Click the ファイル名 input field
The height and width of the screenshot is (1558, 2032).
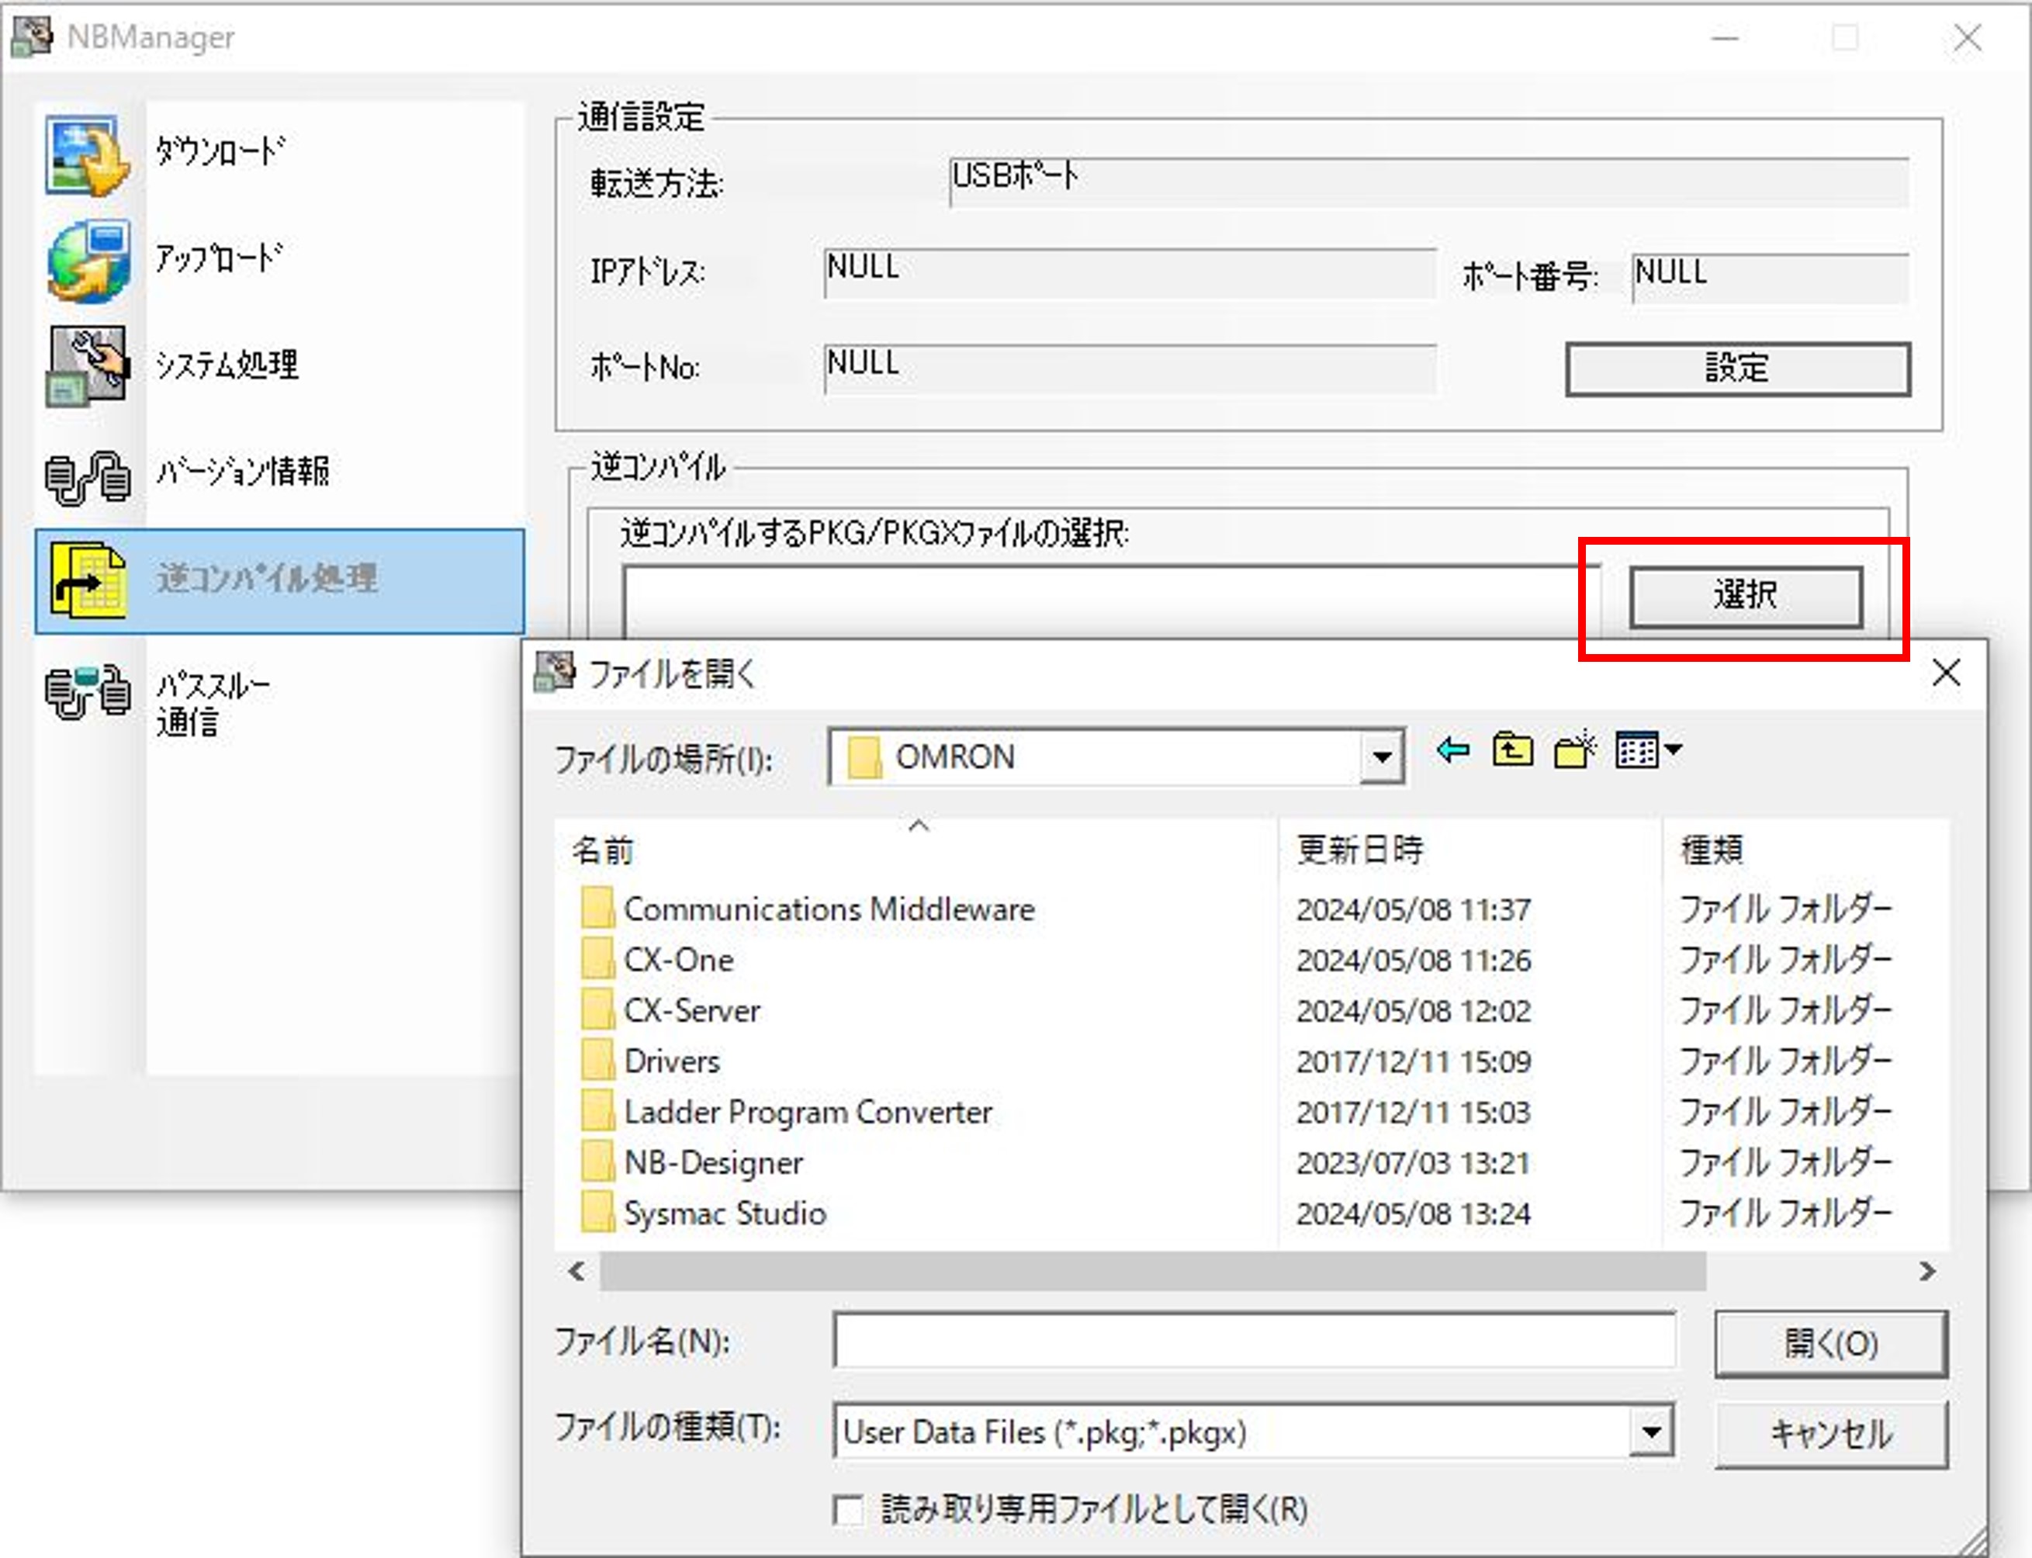click(1255, 1340)
